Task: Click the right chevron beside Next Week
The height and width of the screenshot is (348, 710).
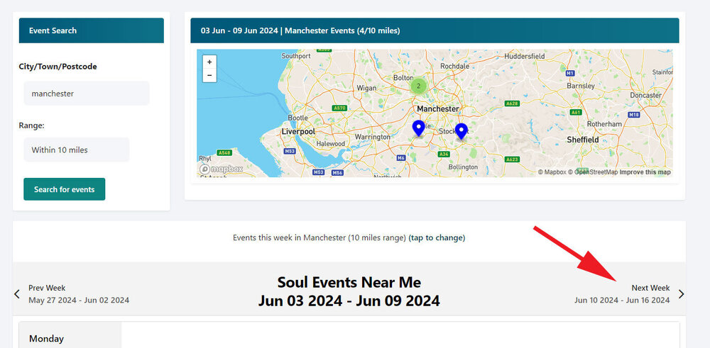Action: tap(681, 294)
